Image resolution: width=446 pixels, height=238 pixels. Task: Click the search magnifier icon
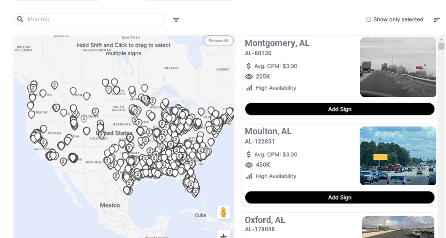(x=20, y=19)
